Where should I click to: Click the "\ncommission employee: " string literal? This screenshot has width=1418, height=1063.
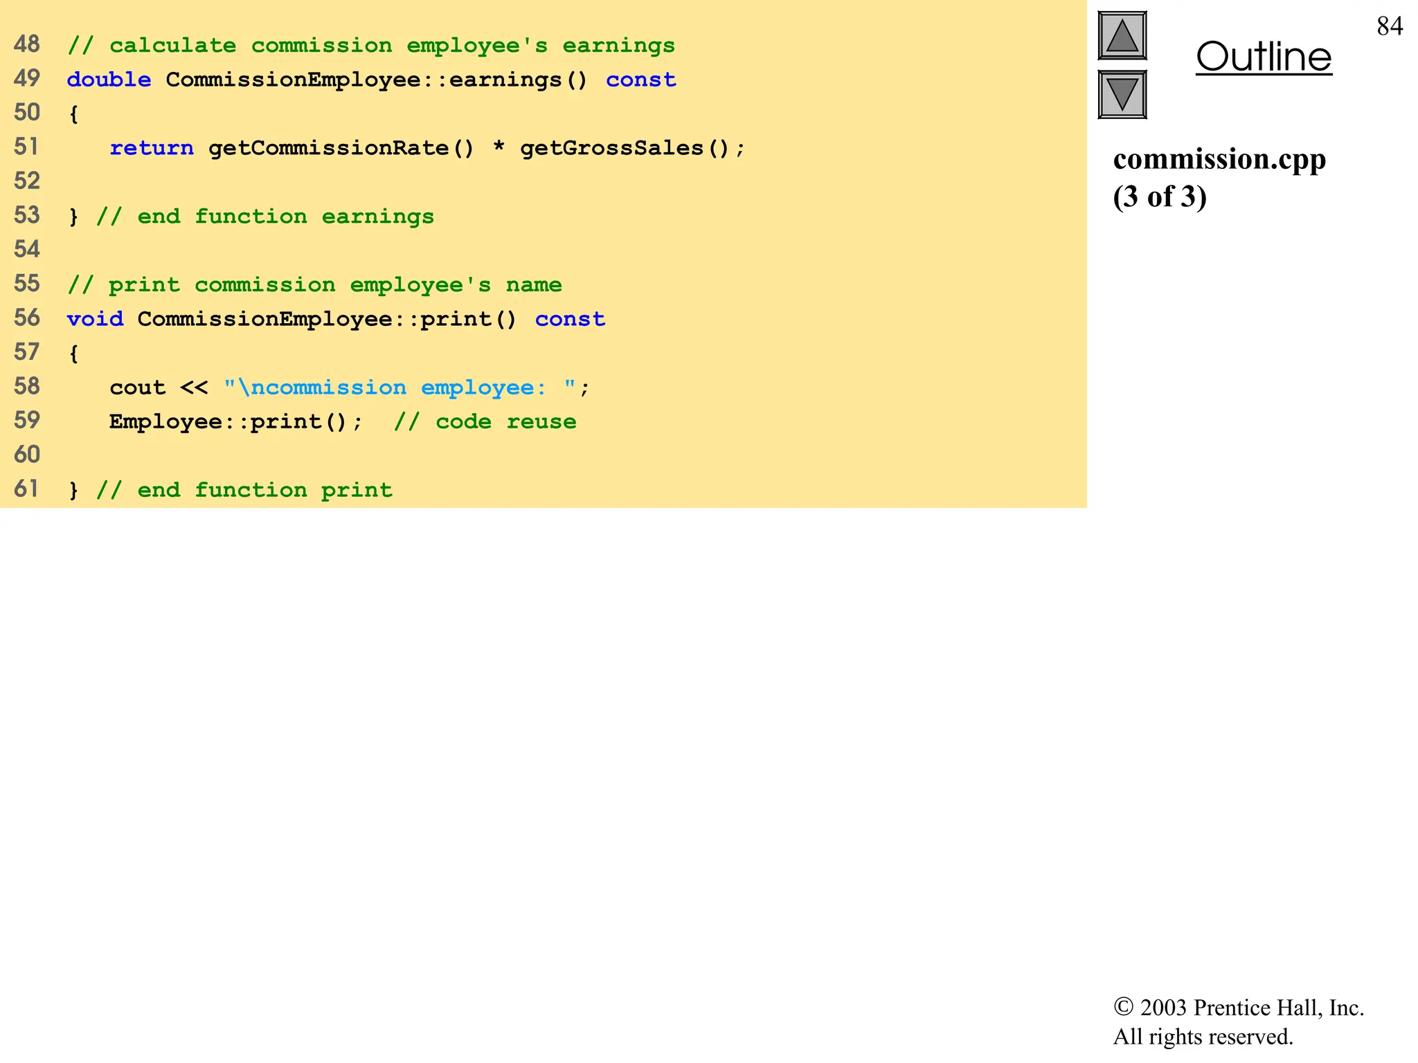(400, 388)
